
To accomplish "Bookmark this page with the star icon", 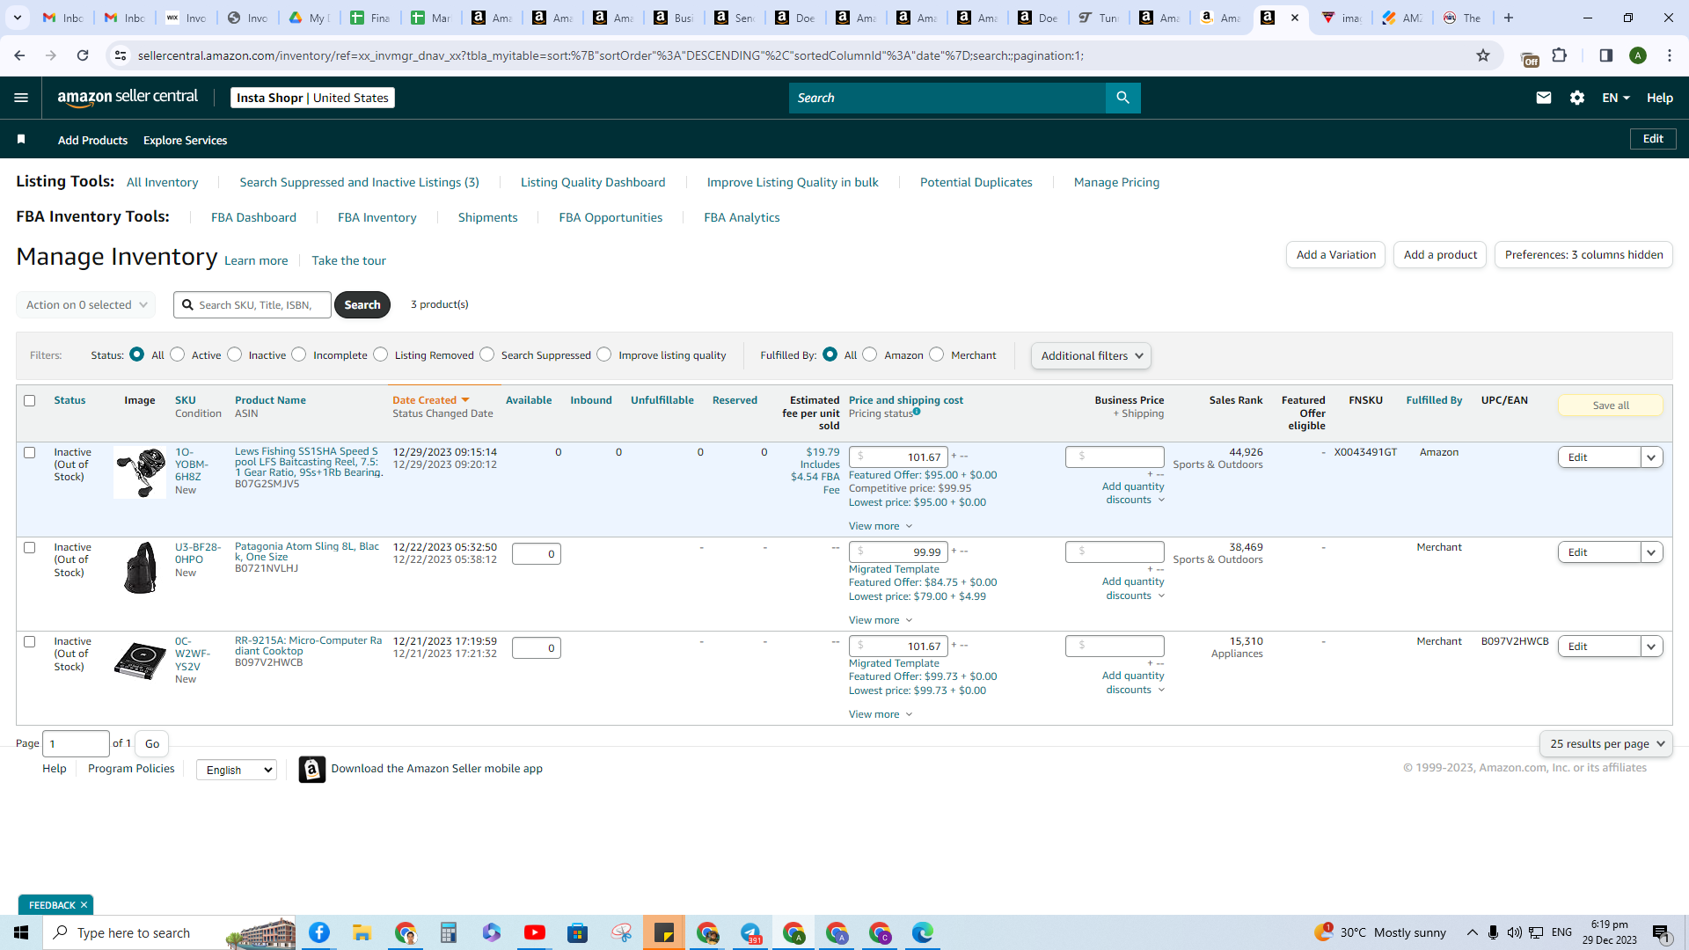I will 1483,55.
